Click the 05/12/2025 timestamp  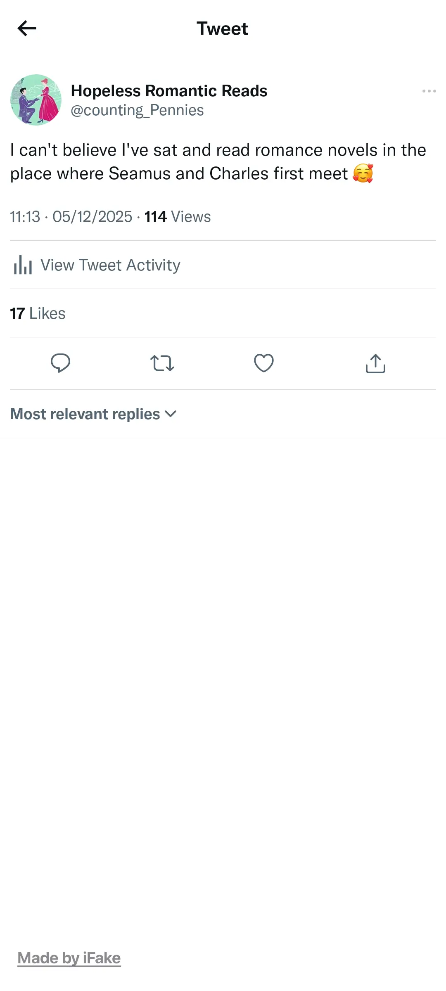coord(92,216)
